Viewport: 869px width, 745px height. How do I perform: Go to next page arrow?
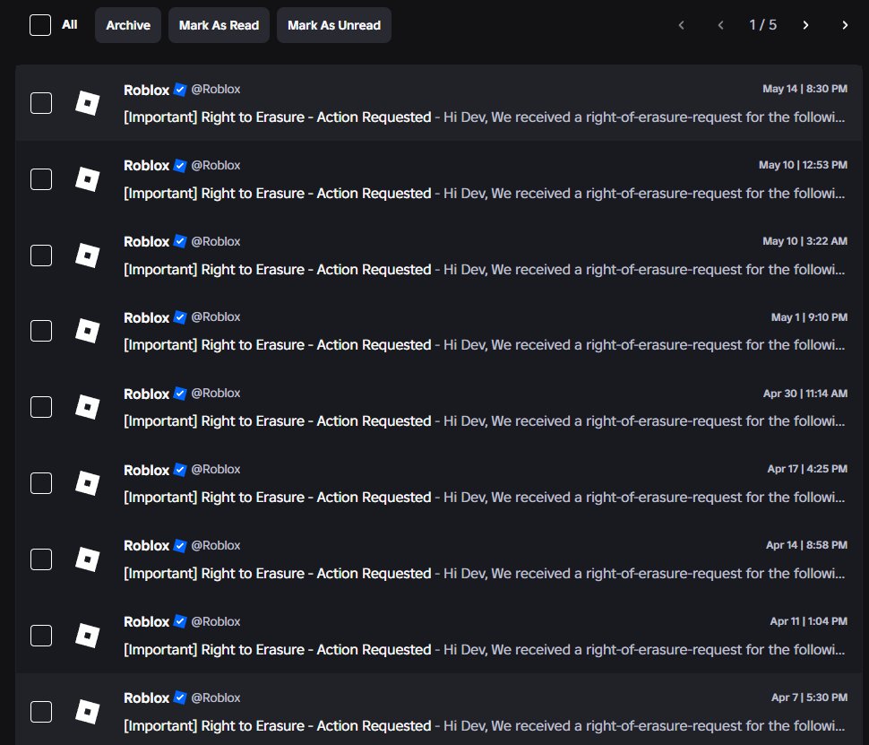805,25
